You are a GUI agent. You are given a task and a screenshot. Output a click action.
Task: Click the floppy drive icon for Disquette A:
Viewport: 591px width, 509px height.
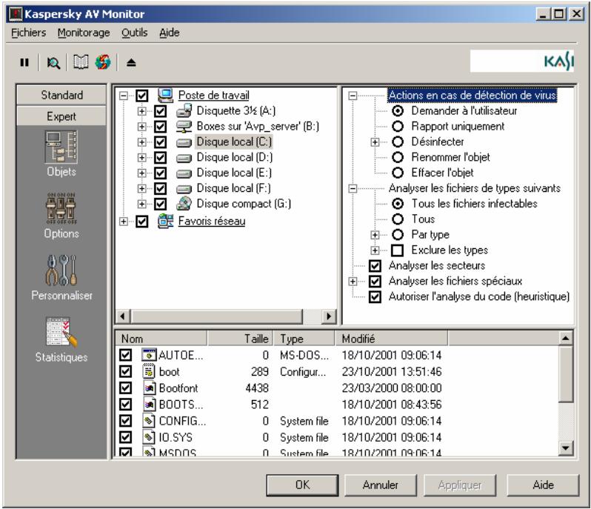click(184, 110)
